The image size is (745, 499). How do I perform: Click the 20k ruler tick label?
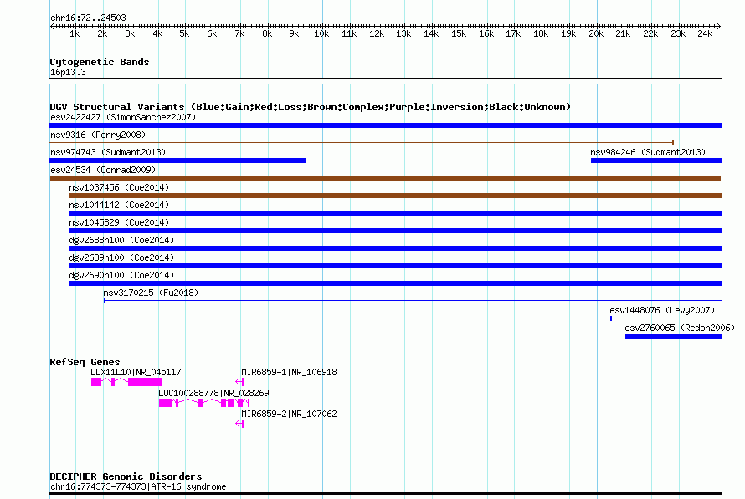coord(596,34)
